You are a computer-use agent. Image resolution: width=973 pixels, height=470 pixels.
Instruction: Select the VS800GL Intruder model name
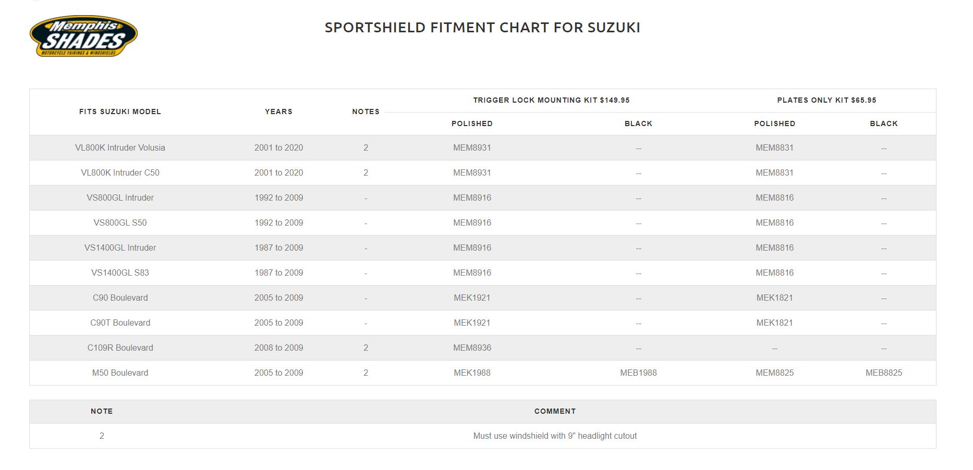(x=120, y=198)
